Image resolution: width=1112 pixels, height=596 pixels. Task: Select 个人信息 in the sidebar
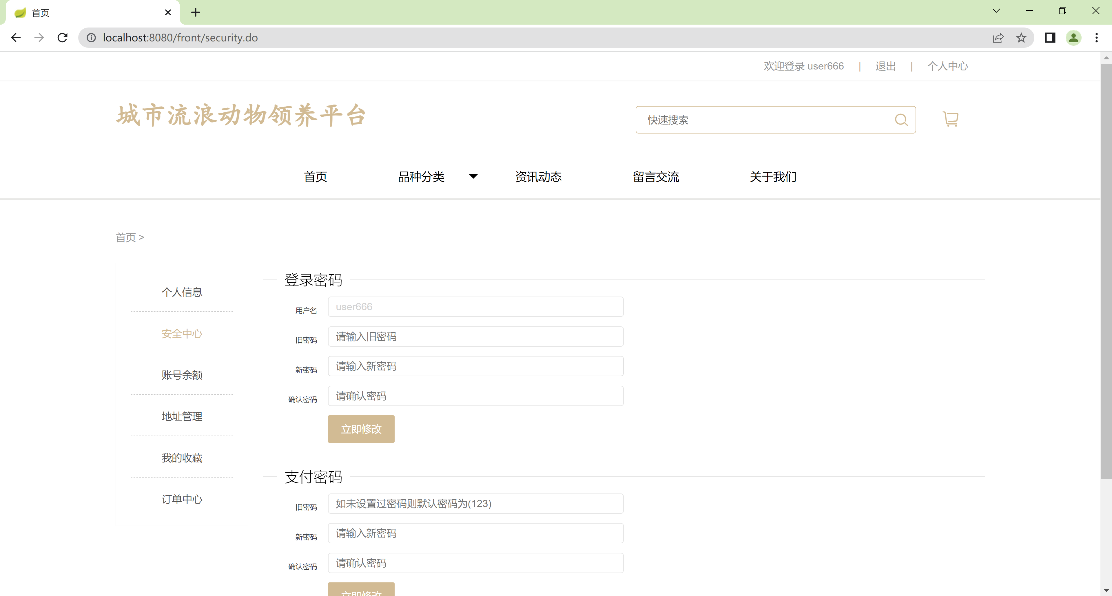[182, 292]
